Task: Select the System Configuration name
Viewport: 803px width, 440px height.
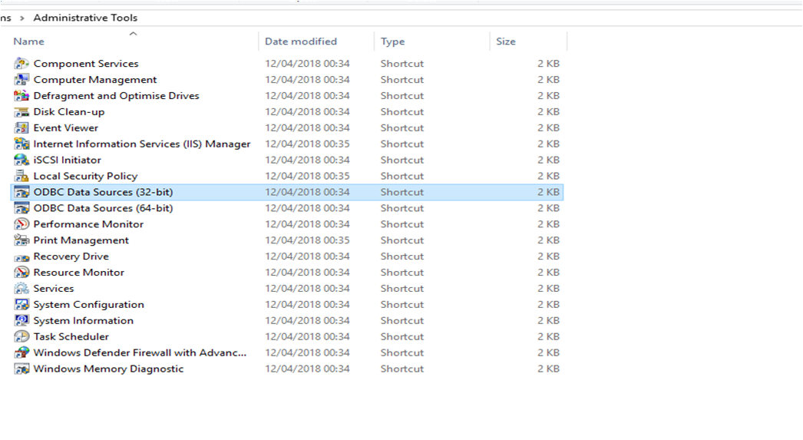Action: [88, 304]
